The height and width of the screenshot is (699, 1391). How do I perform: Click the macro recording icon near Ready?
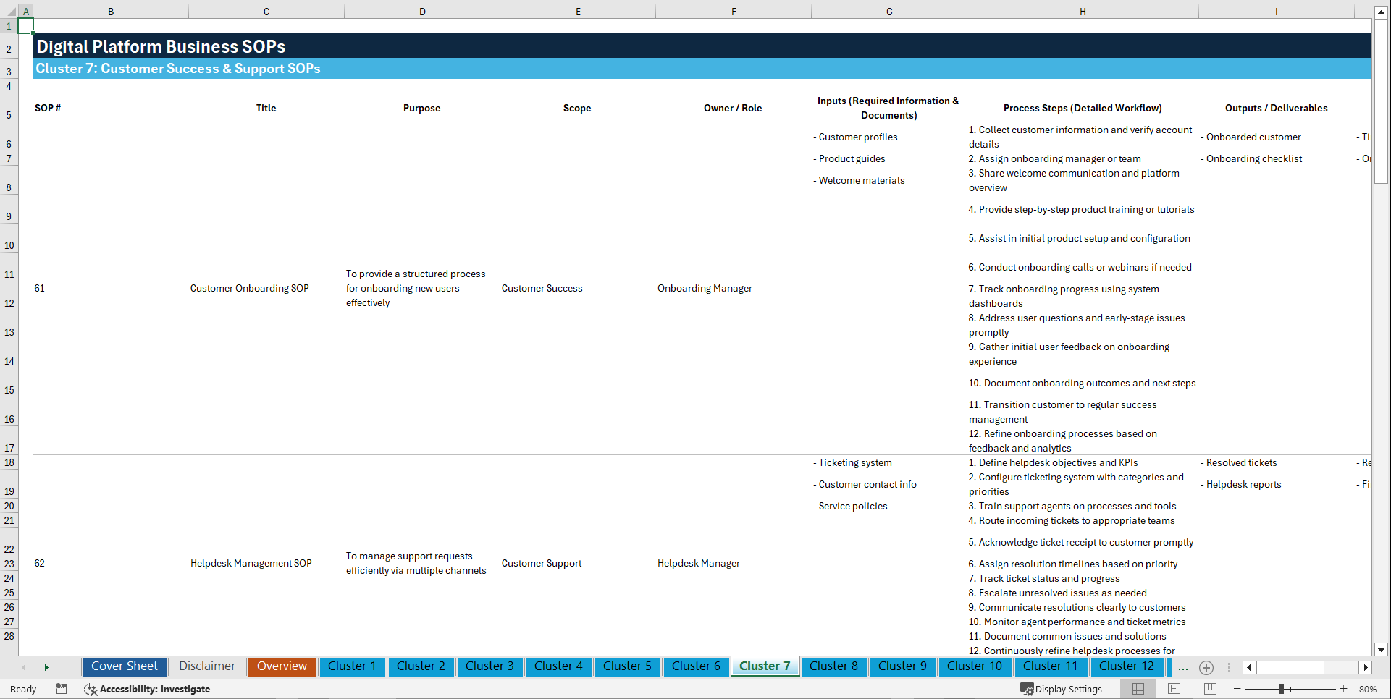[x=62, y=689]
